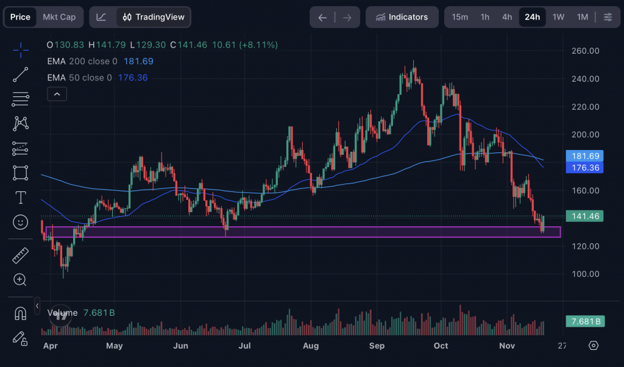
Task: Collapse the left drawing toolbar arrow
Action: click(37, 305)
